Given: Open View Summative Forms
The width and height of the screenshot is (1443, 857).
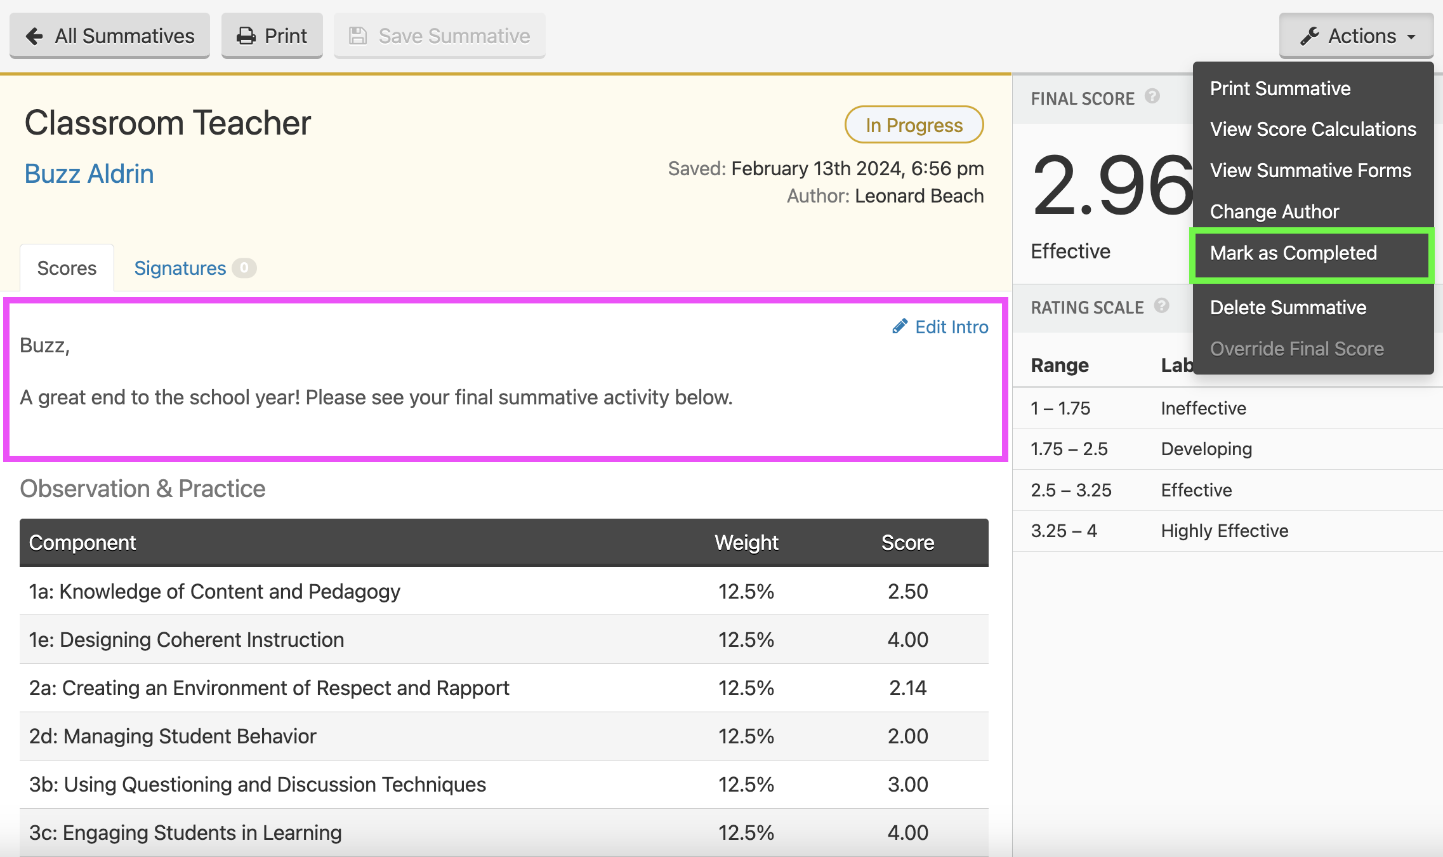Looking at the screenshot, I should tap(1310, 170).
